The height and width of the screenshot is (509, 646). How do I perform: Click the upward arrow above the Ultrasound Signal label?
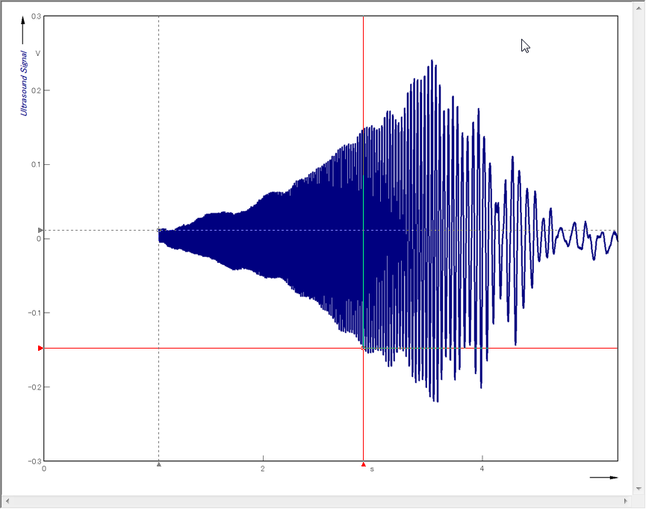pos(23,30)
